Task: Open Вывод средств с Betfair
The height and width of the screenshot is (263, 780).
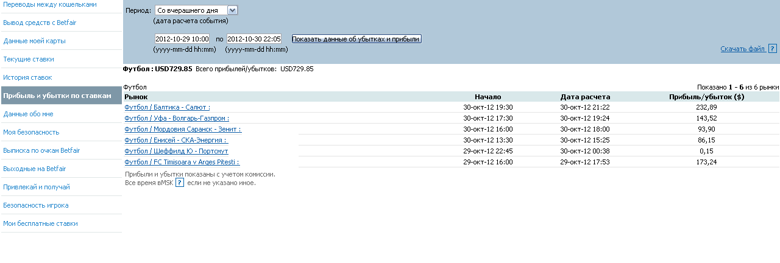Action: coord(40,23)
